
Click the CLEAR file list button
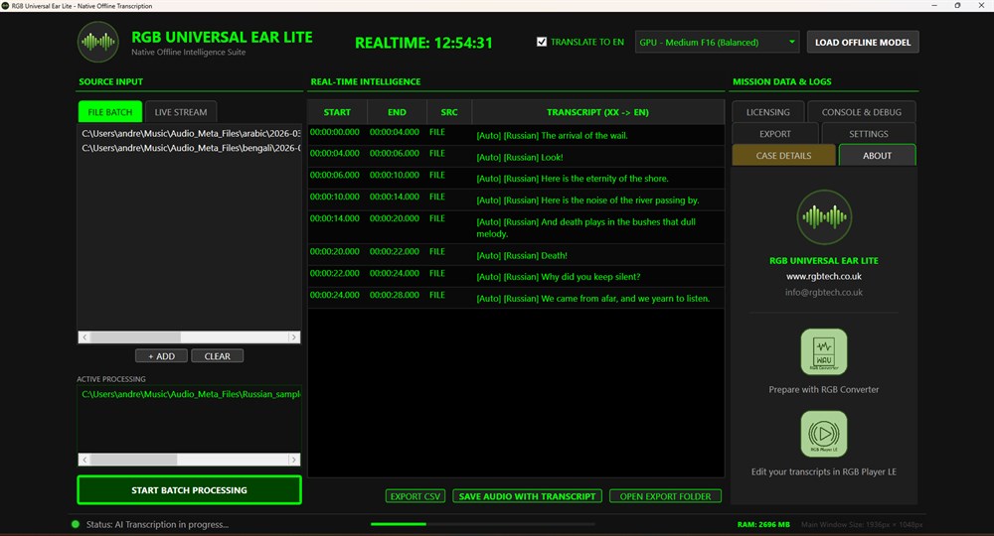[217, 356]
